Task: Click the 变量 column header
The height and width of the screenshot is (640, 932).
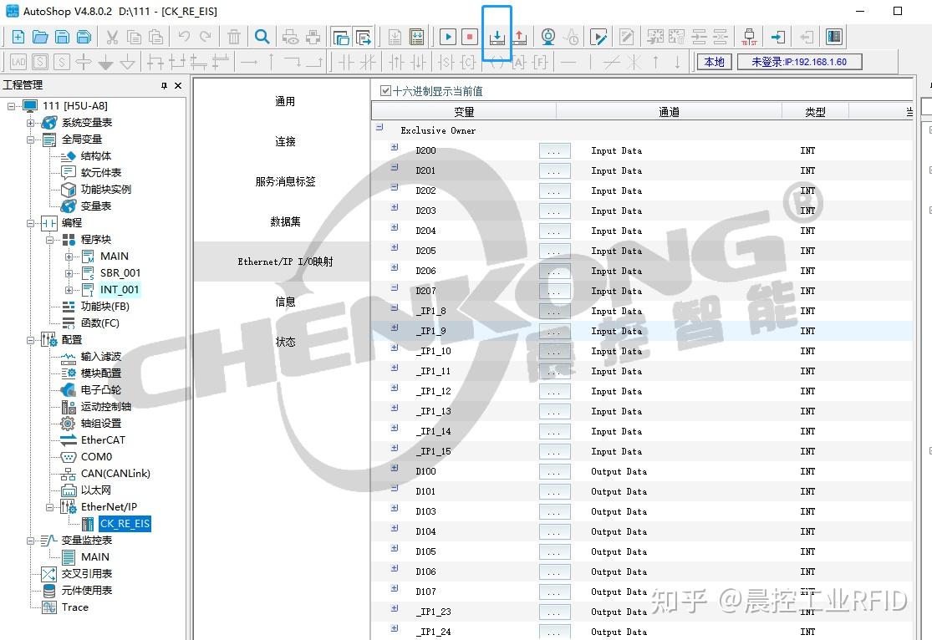Action: (x=464, y=111)
